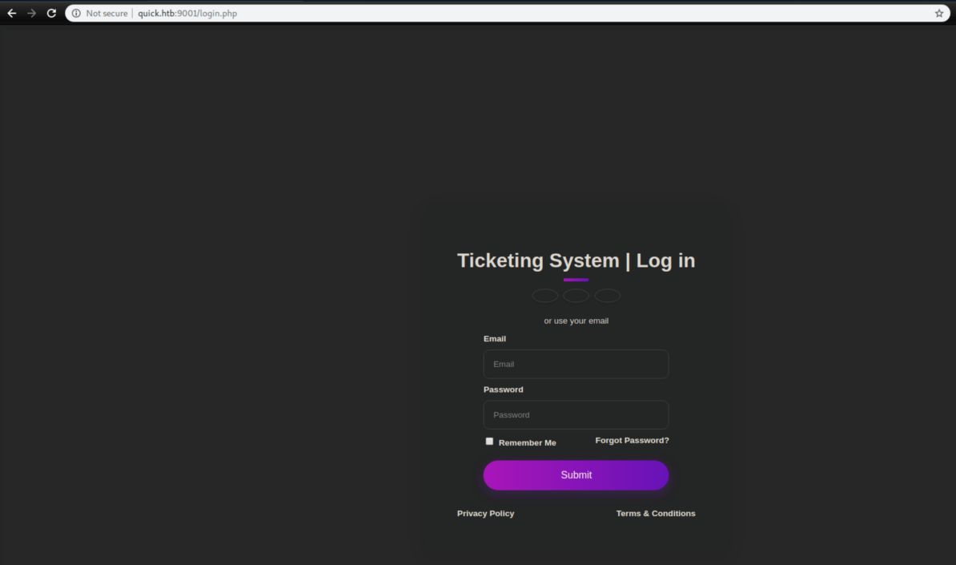Click the Ticketing System | Log in heading

point(576,260)
